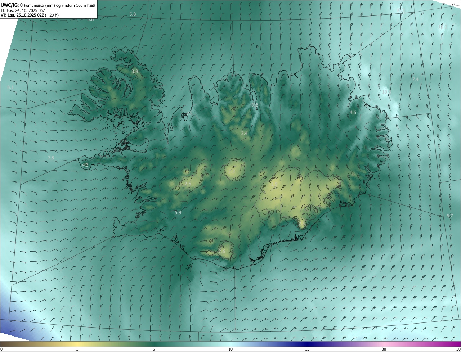Click the 4.3 value on Snæfellsnes peninsula

[85, 165]
